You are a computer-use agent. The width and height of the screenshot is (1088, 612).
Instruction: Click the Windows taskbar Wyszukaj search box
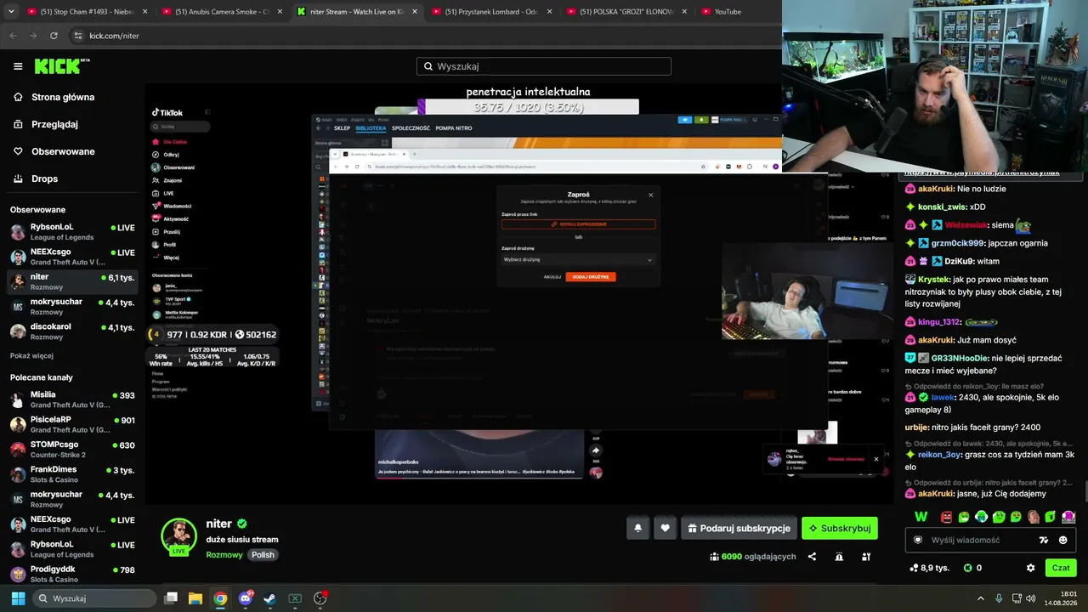pos(95,598)
